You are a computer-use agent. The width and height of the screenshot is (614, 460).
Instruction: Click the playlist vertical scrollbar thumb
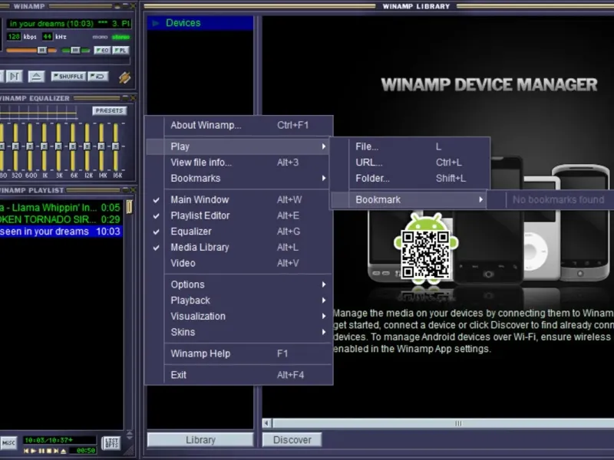click(129, 207)
